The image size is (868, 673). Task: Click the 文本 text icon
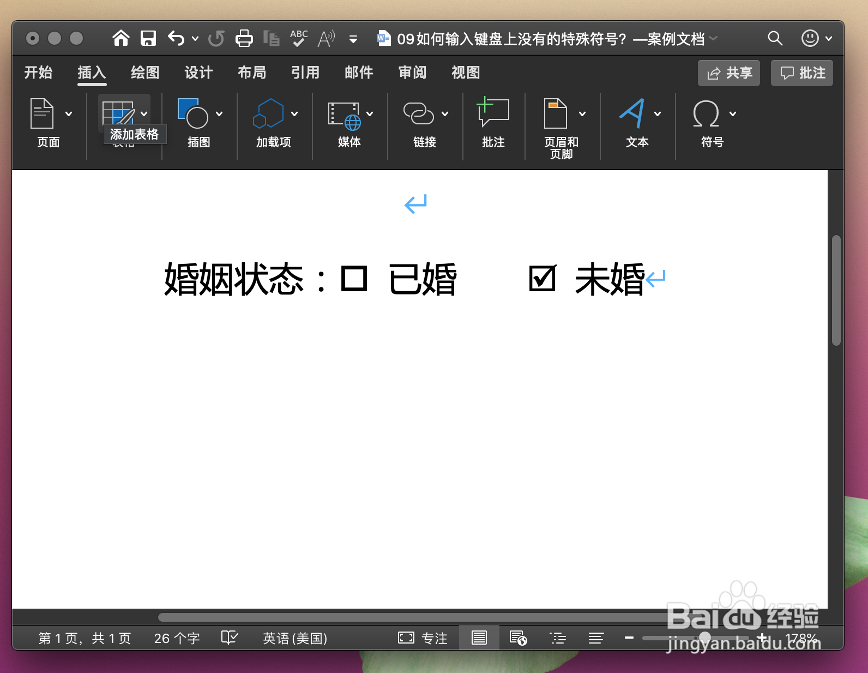pyautogui.click(x=632, y=113)
